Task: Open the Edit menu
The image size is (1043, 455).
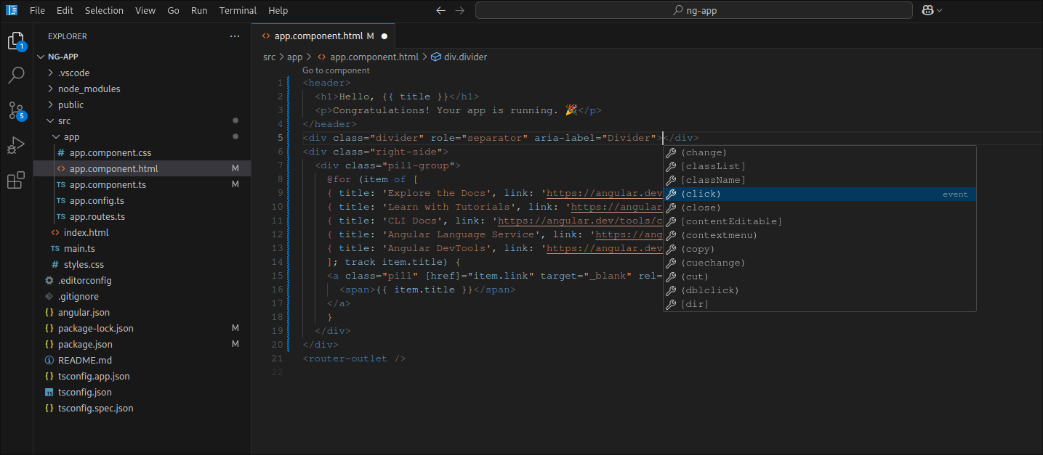Action: tap(65, 10)
